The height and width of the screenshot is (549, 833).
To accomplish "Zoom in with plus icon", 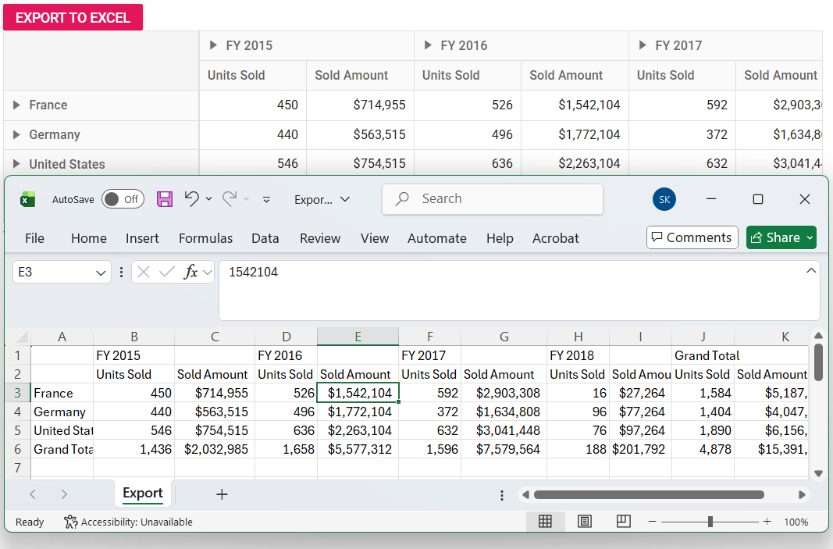I will (x=767, y=522).
